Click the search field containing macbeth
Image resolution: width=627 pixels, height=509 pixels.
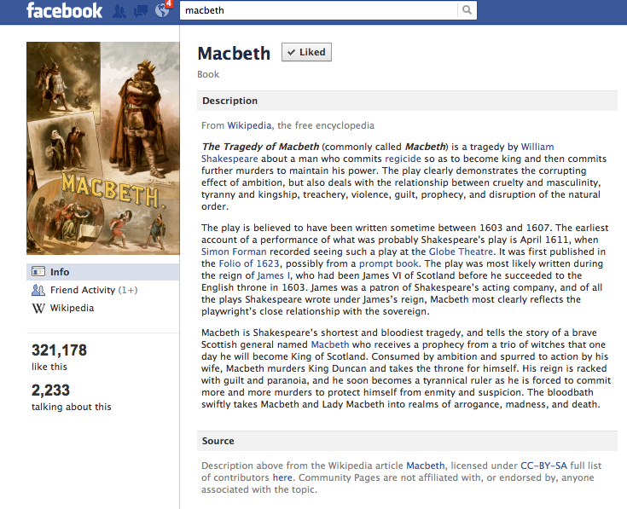319,10
